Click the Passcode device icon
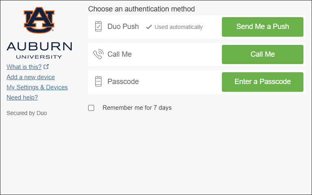The image size is (312, 195). coord(98,82)
